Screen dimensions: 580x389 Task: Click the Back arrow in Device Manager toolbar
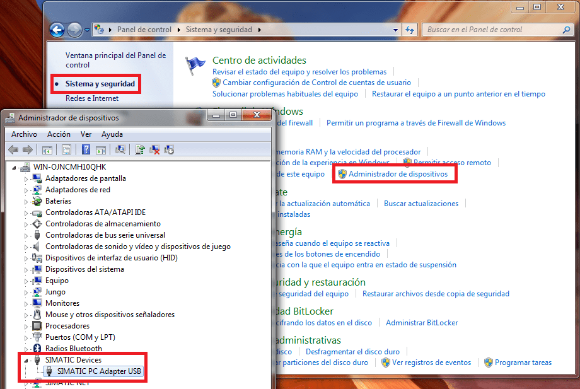pos(13,150)
